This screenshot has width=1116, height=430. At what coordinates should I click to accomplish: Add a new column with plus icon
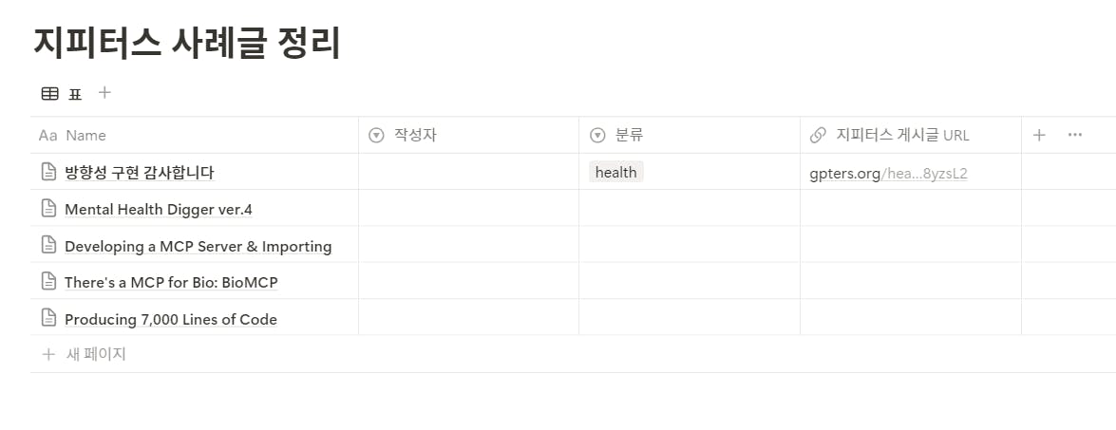click(1039, 135)
